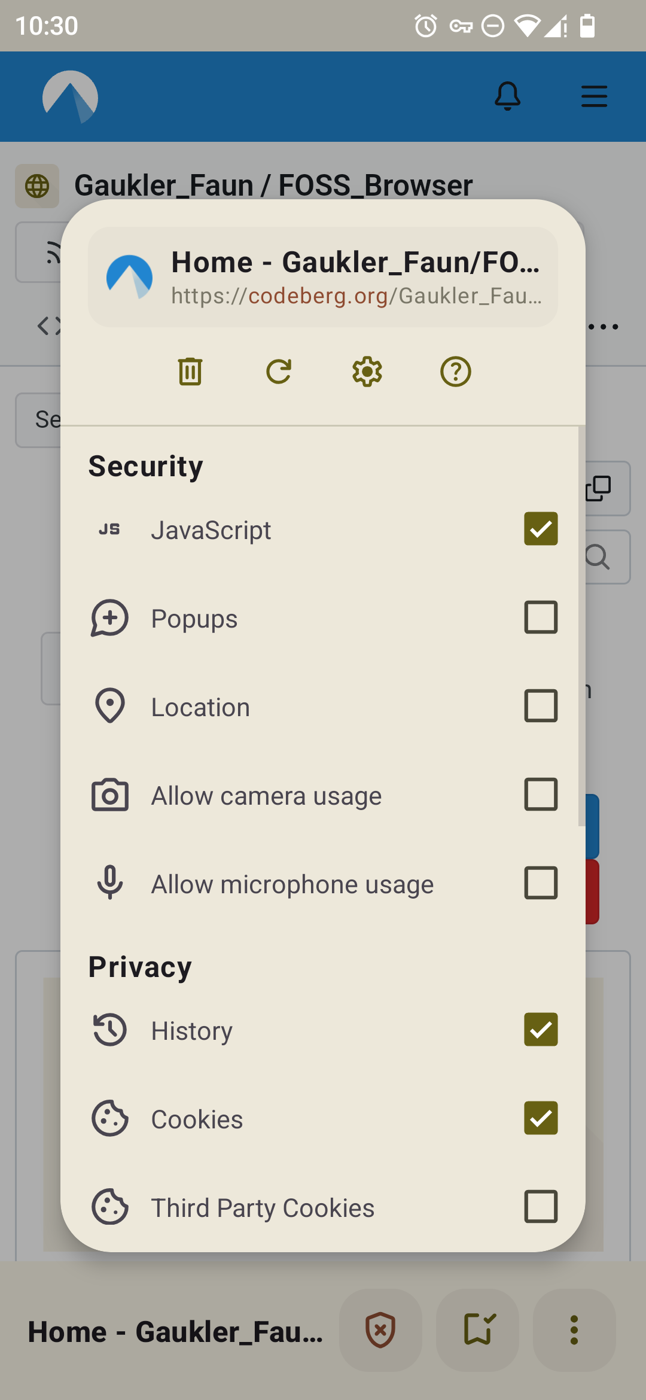Tap the help question mark icon

coord(456,372)
